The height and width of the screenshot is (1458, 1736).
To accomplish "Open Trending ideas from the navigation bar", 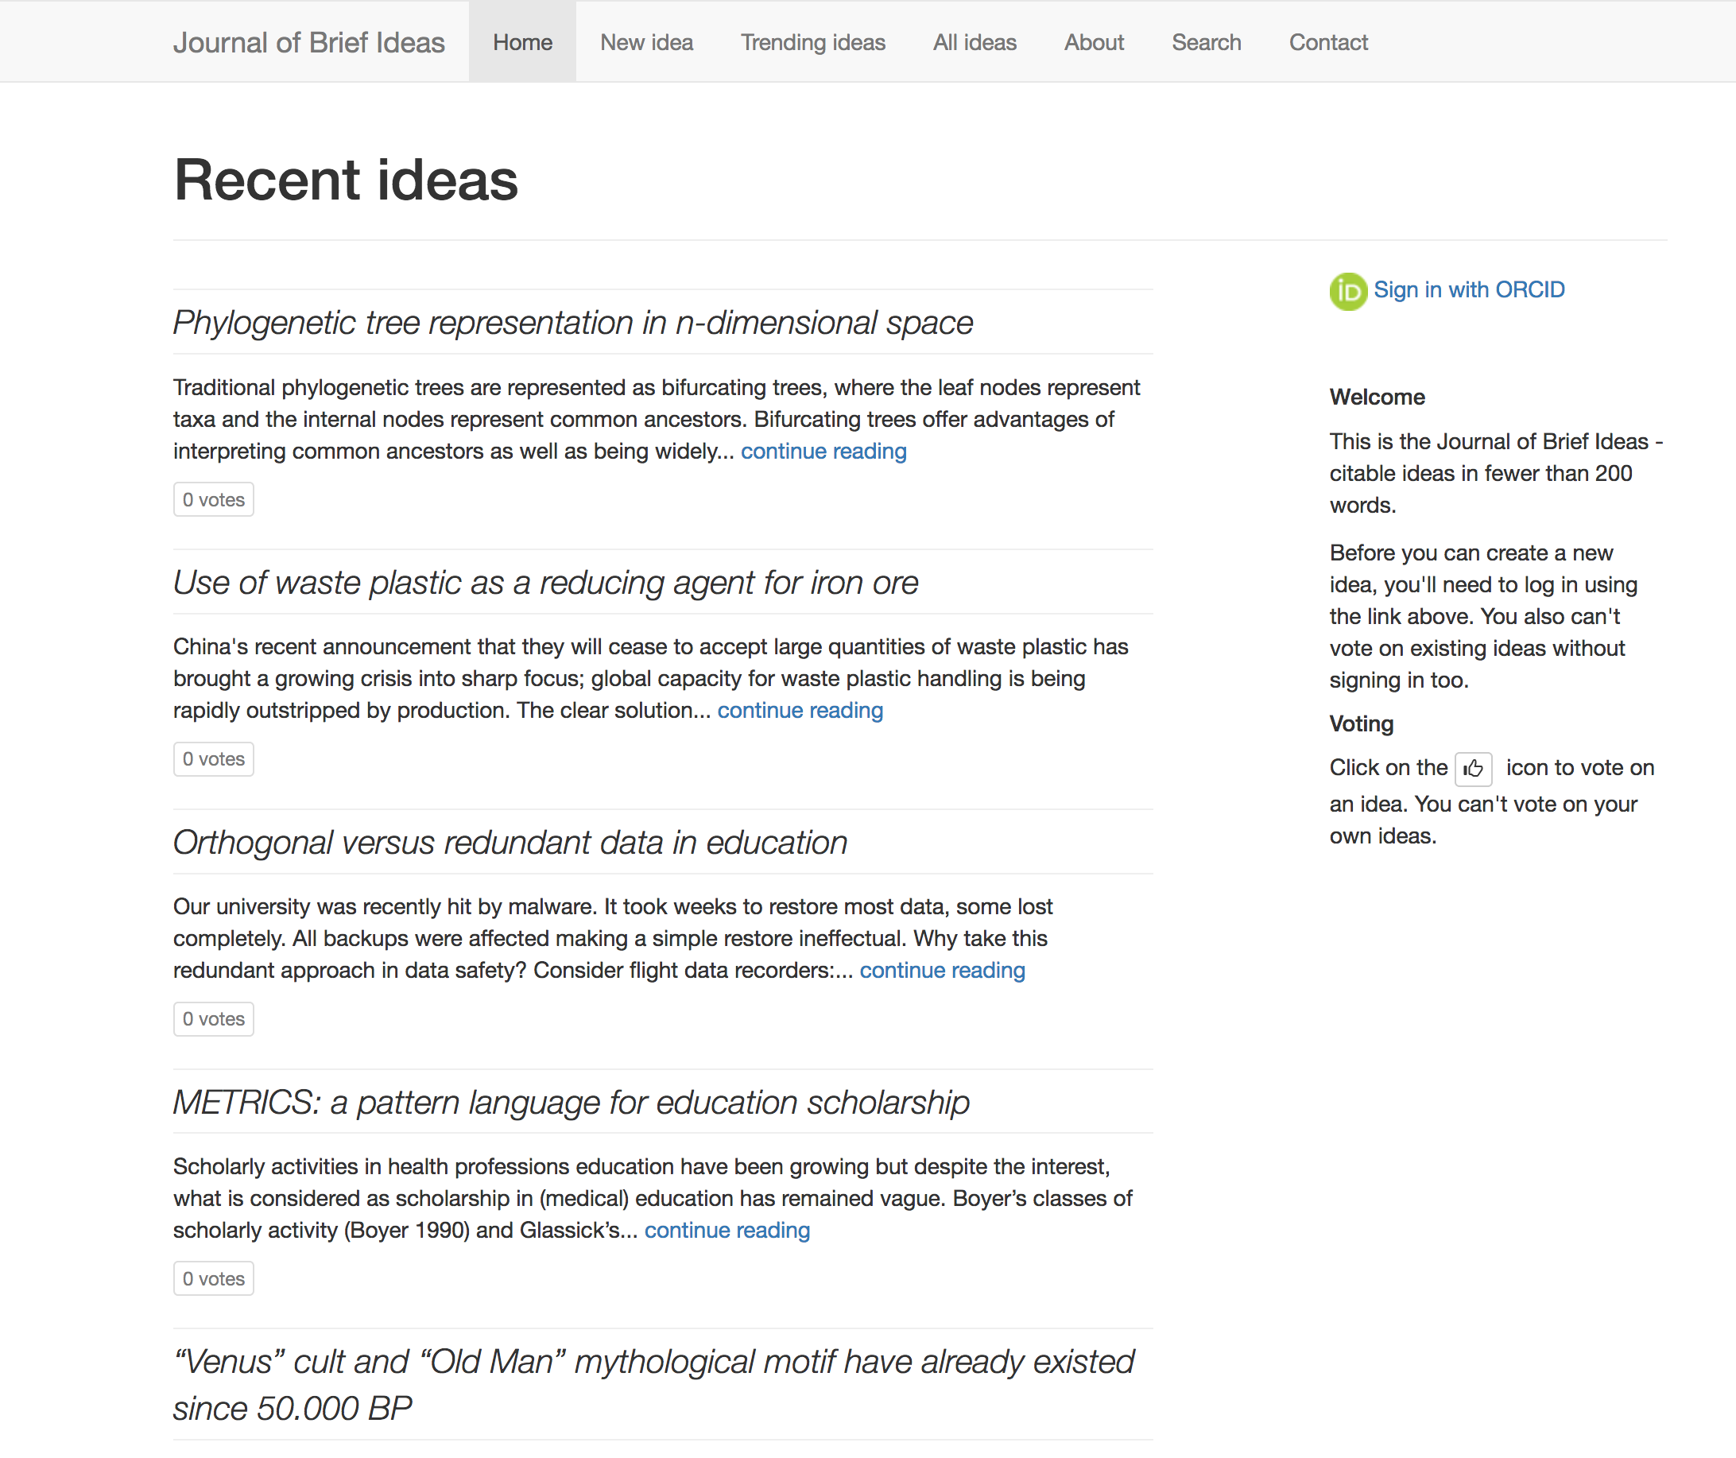I will click(812, 41).
